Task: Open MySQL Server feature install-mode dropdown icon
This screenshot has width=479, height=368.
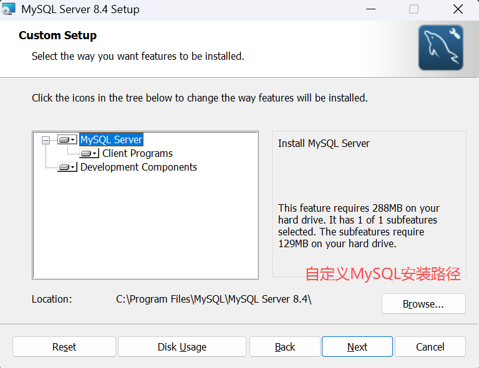Action: [67, 139]
